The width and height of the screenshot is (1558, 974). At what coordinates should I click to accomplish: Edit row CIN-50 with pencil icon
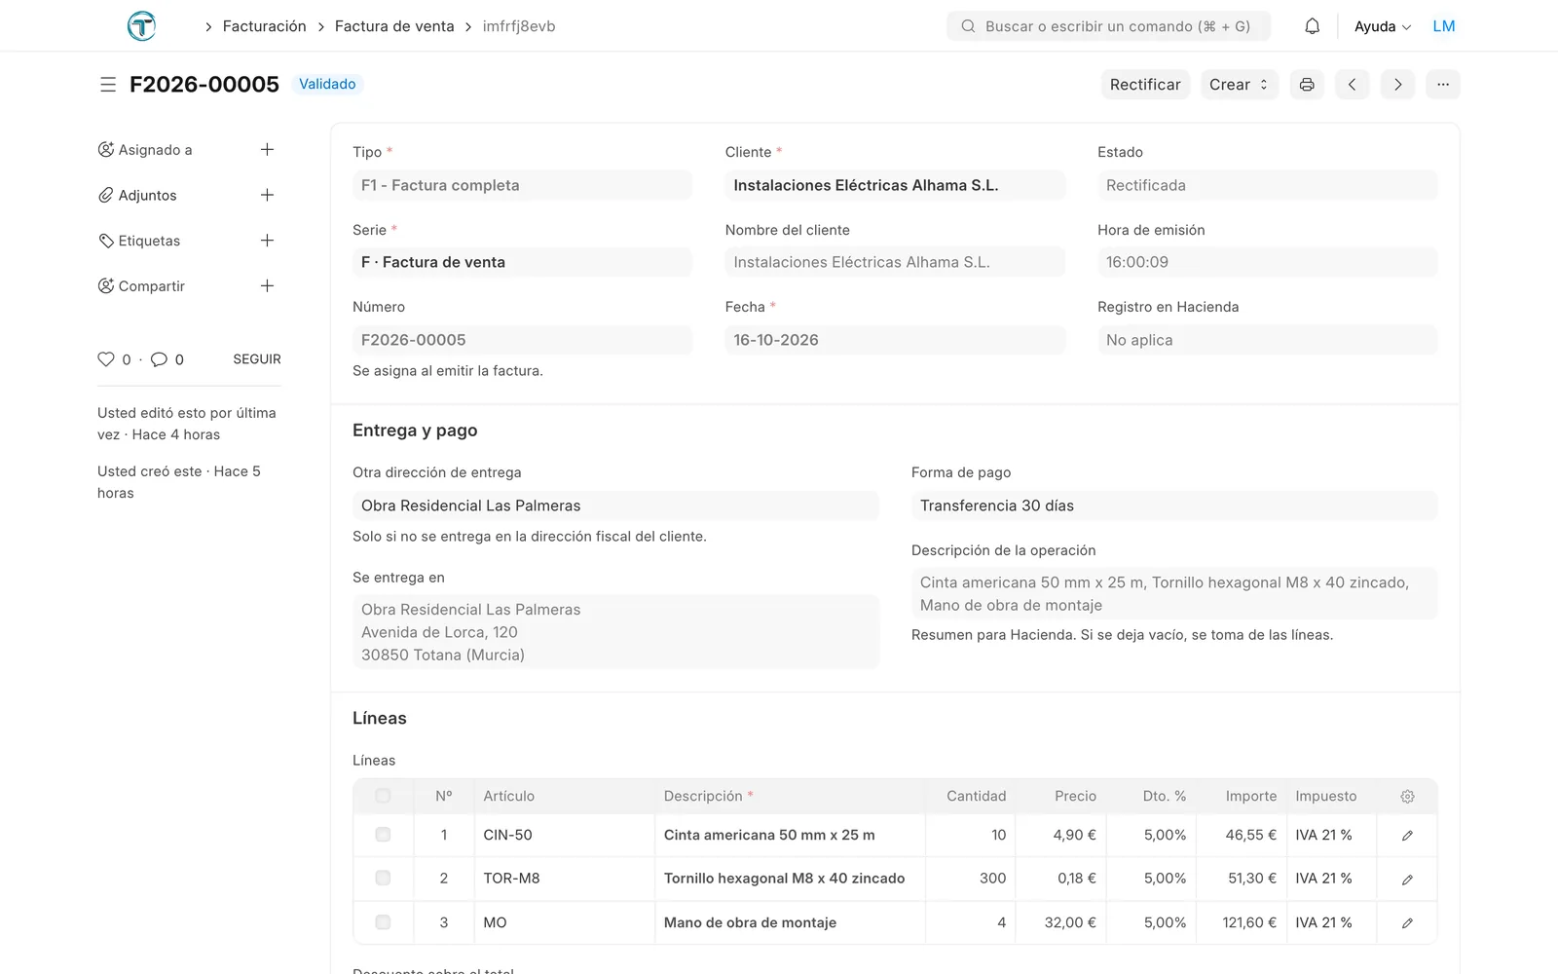coord(1407,836)
